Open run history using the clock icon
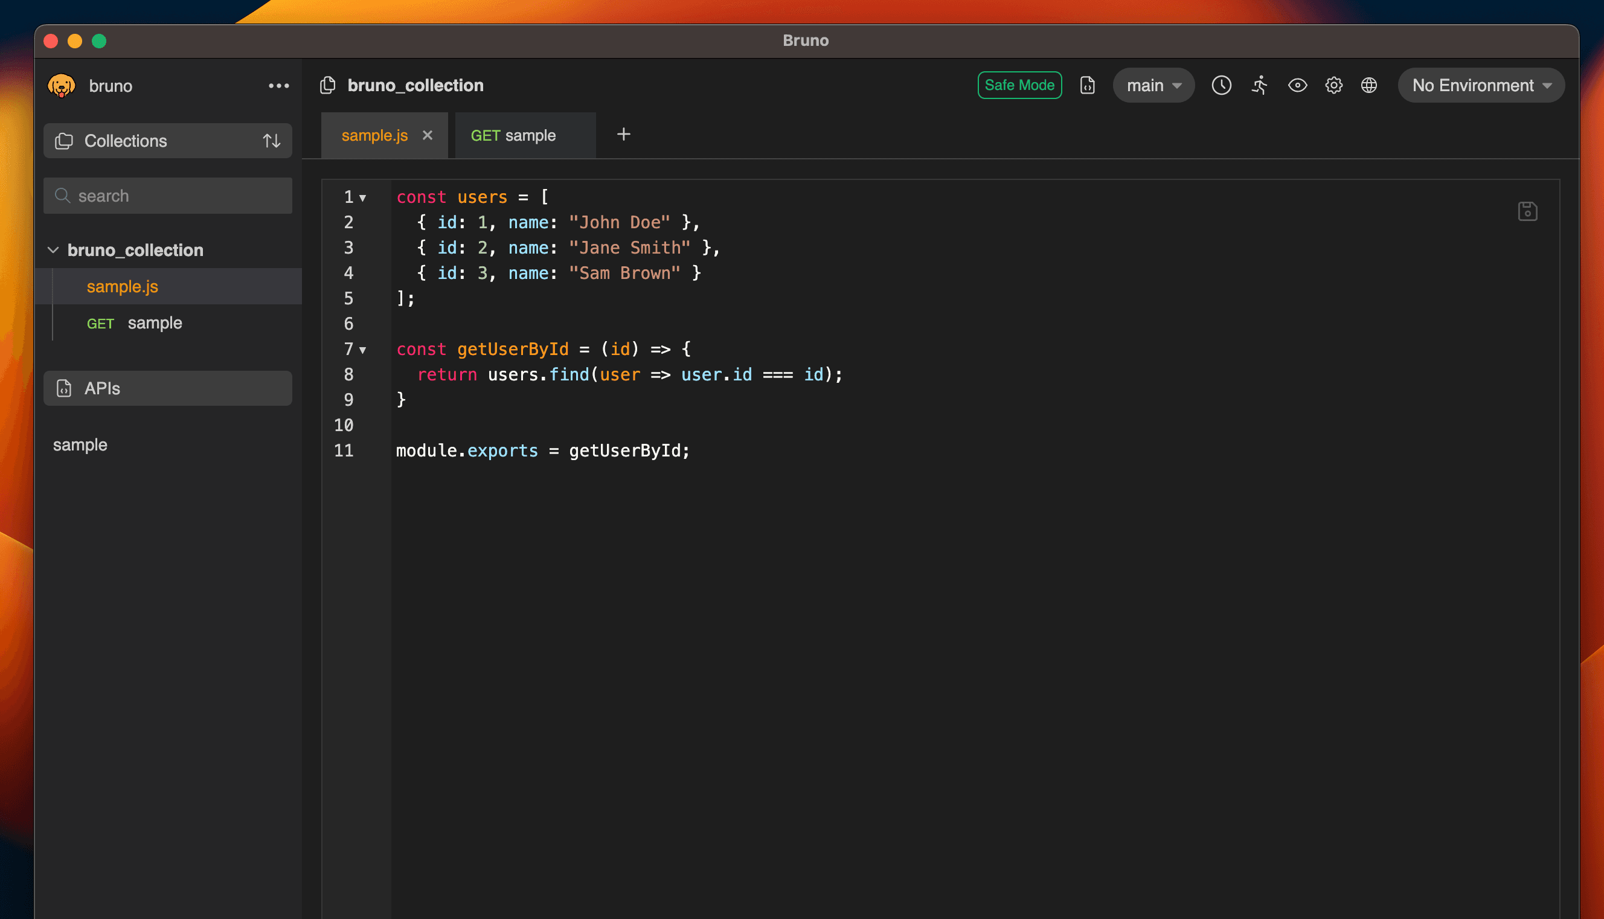This screenshot has height=919, width=1604. click(x=1221, y=85)
